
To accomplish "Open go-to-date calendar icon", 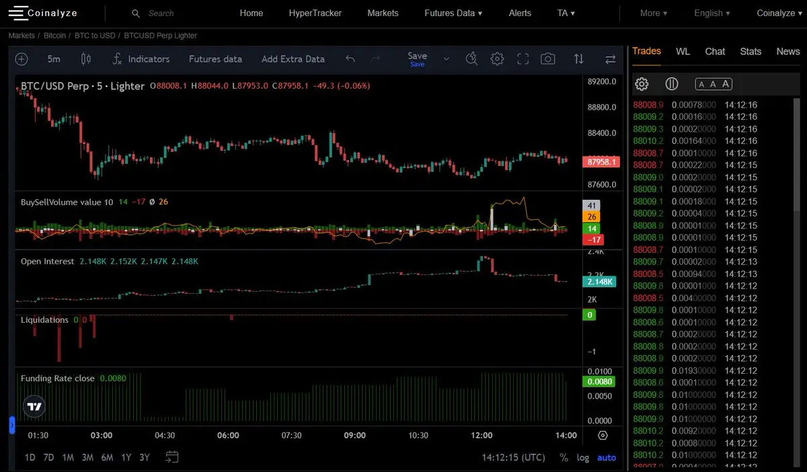I will point(172,457).
